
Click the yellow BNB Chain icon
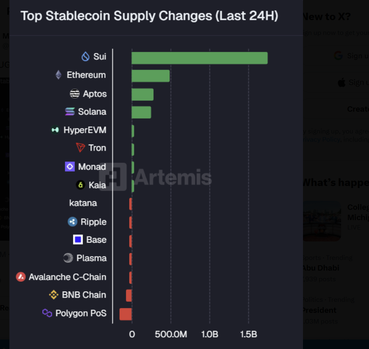pos(54,295)
